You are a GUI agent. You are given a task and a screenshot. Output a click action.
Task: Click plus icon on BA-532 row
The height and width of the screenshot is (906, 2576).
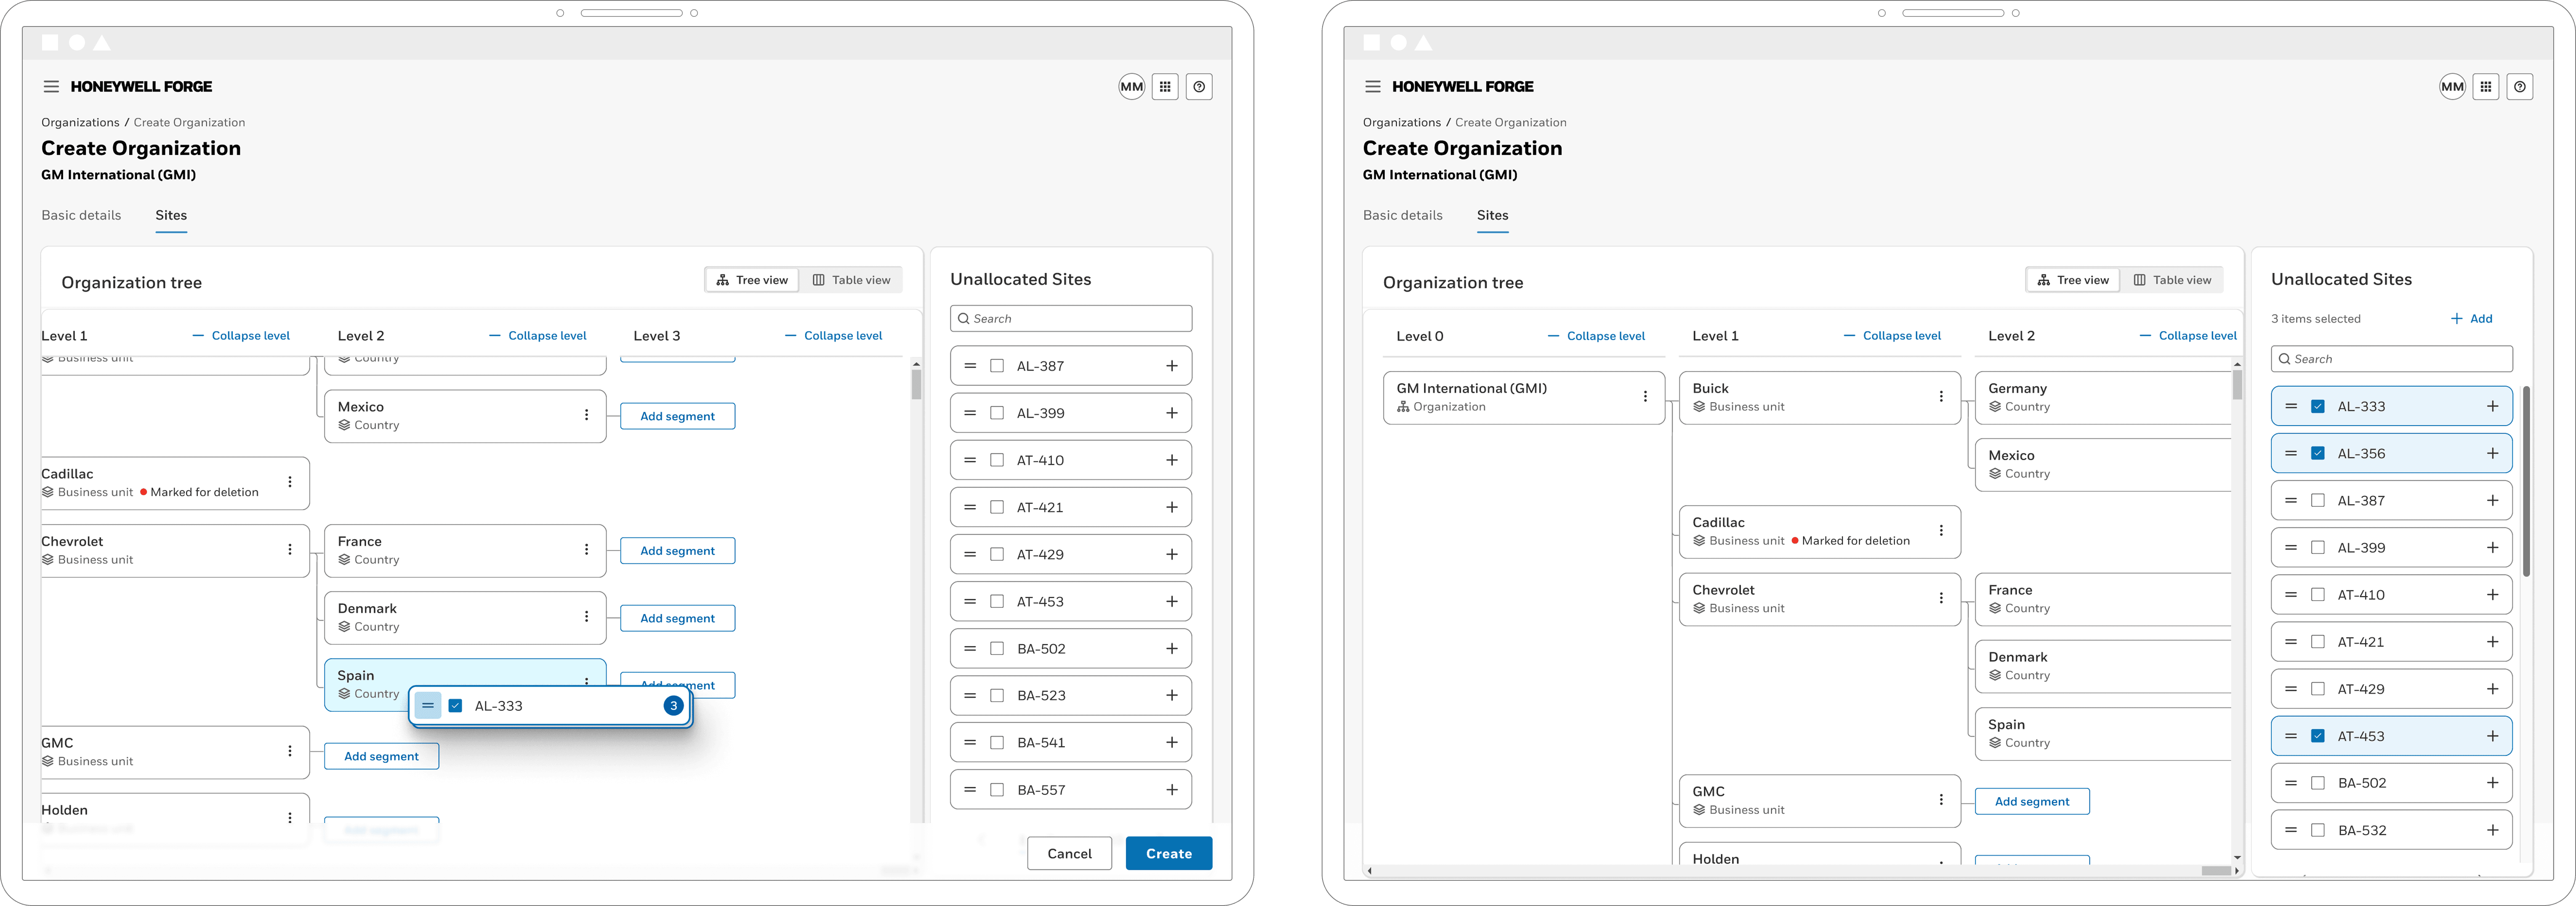(x=2493, y=830)
